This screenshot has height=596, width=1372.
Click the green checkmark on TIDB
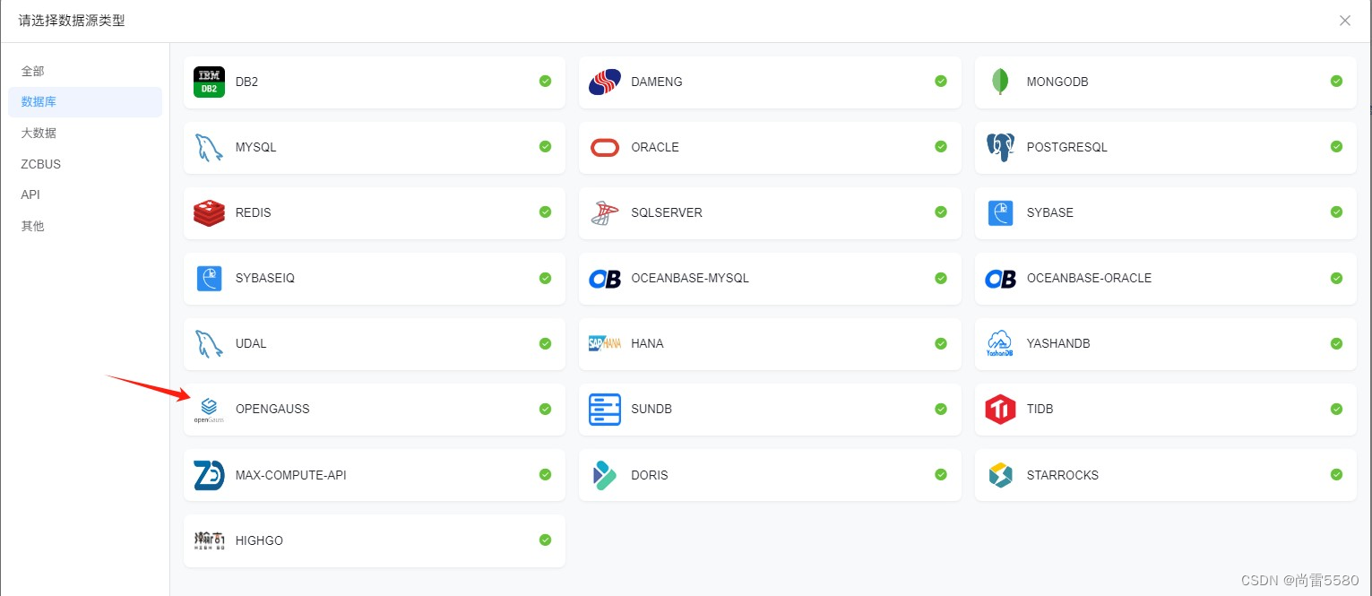(1336, 409)
